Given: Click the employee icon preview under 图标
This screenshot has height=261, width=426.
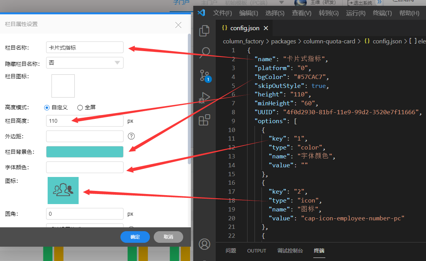Looking at the screenshot, I should [63, 191].
